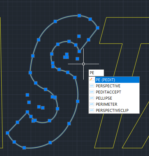Select topmost grip of S outline
149x156 pixels.
(x=79, y=15)
